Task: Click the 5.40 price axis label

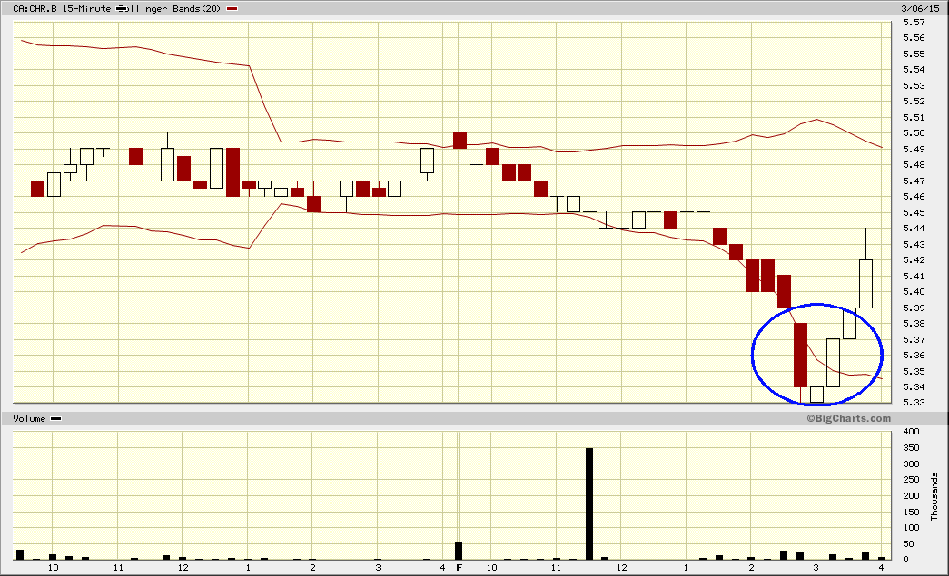Action: coord(914,291)
